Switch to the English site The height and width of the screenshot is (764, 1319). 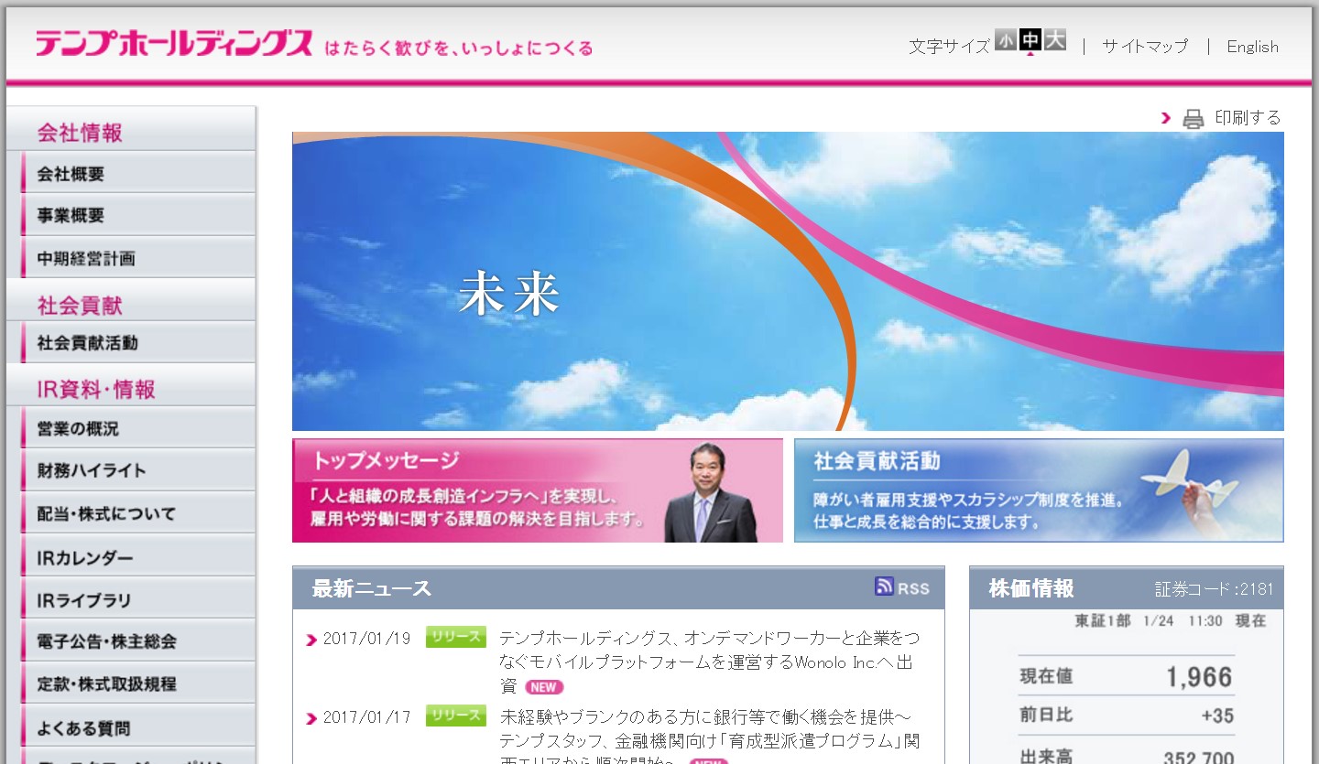click(x=1252, y=47)
